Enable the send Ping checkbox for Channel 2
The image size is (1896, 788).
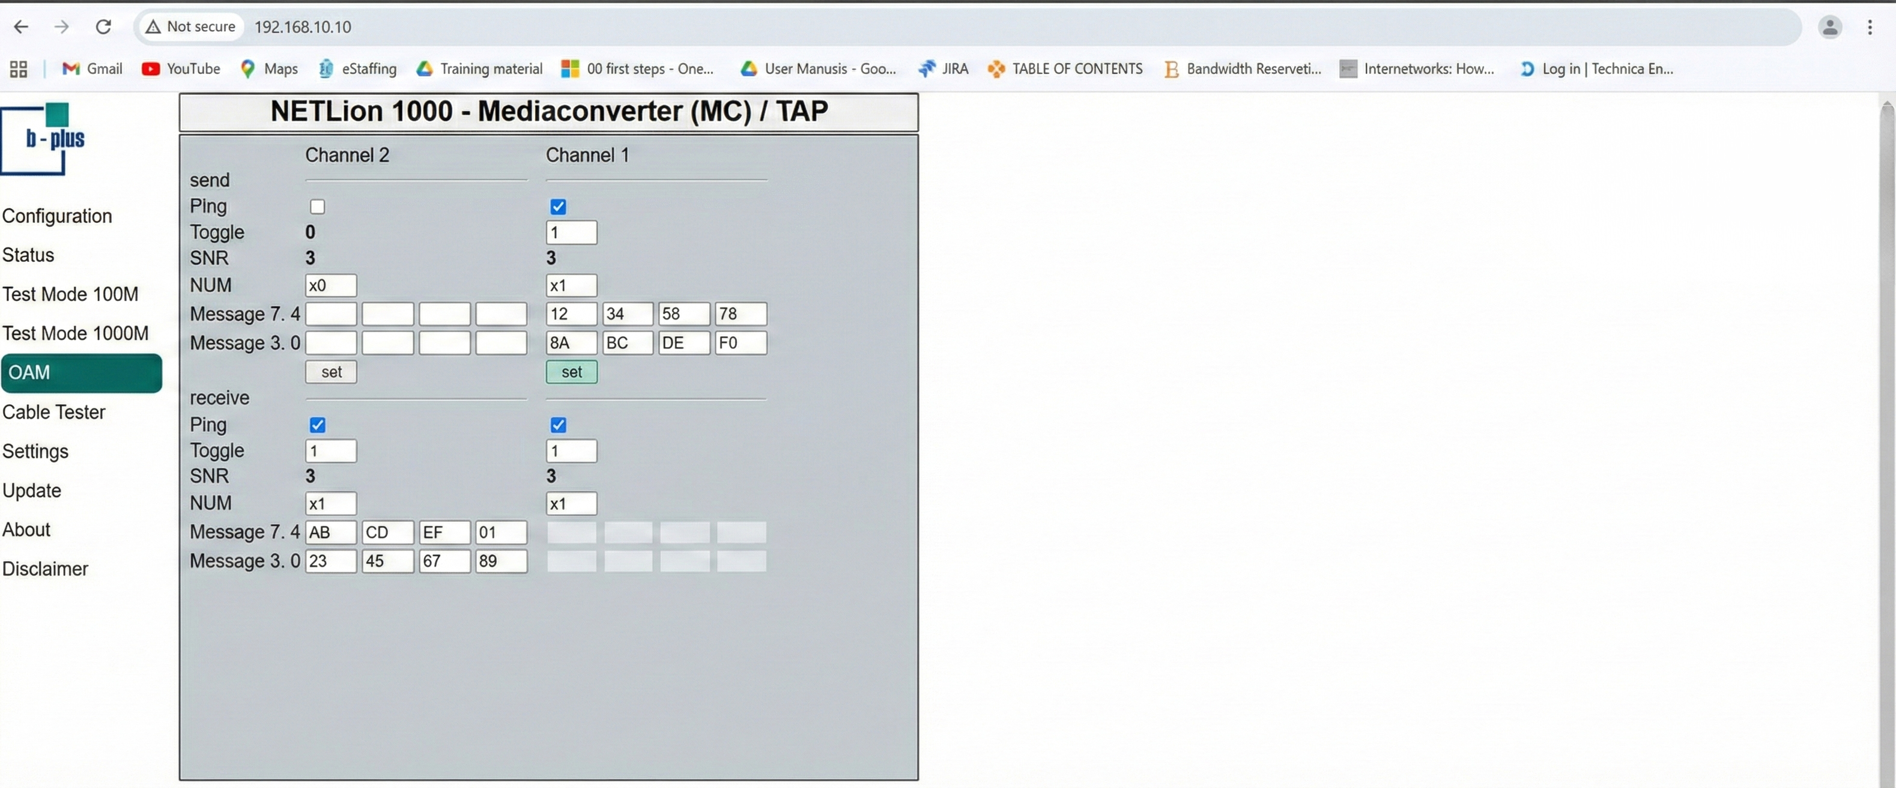pyautogui.click(x=317, y=207)
